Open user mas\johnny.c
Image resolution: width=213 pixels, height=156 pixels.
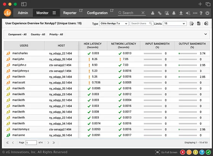[x=21, y=71]
